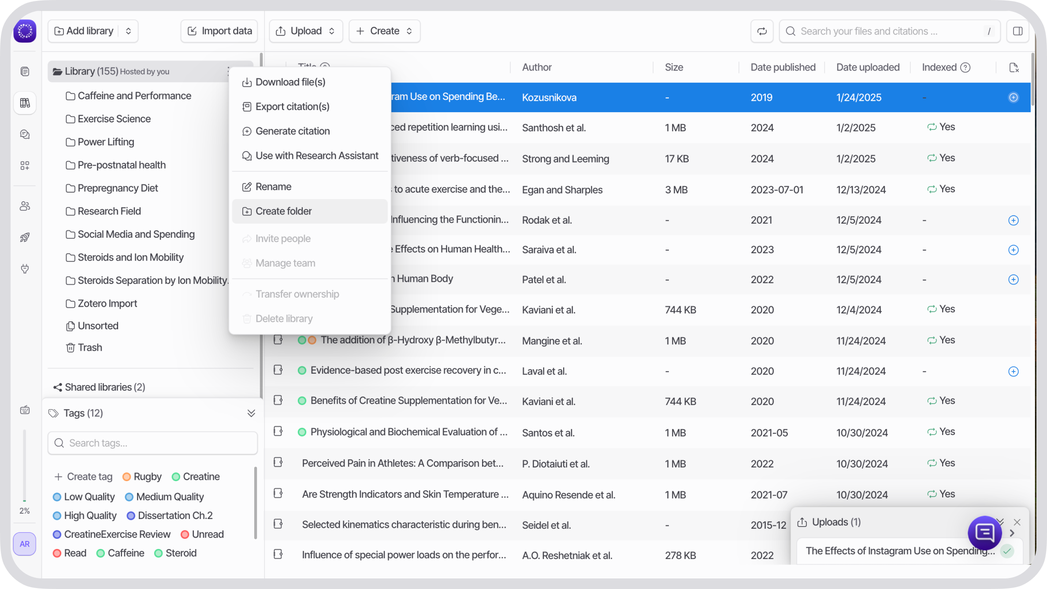
Task: Refresh the file list using the sync icon
Action: [762, 31]
